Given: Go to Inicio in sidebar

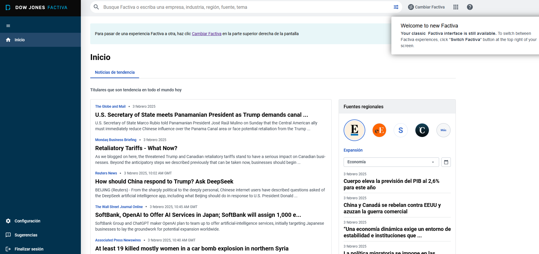Looking at the screenshot, I should (40, 40).
